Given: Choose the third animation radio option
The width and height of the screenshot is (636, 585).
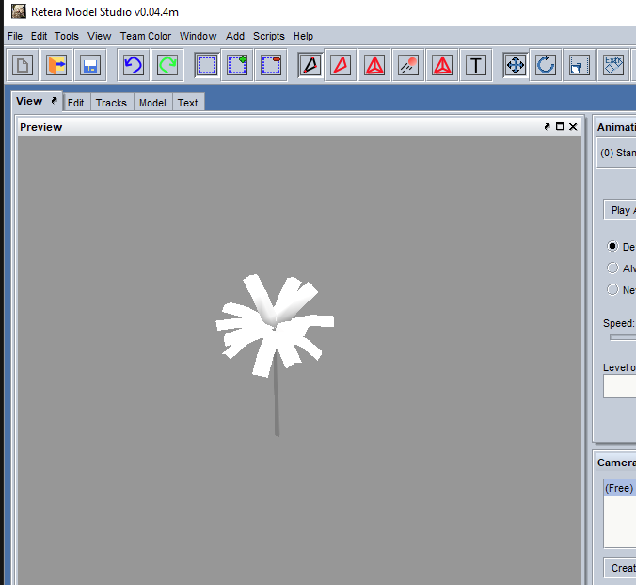Looking at the screenshot, I should click(613, 289).
